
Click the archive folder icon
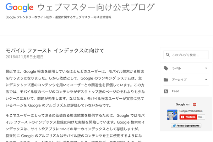tap(166, 80)
